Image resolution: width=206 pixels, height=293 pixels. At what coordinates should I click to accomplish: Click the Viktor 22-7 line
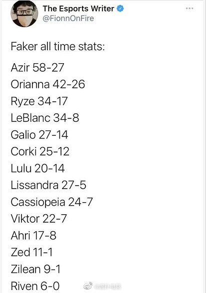click(x=38, y=219)
